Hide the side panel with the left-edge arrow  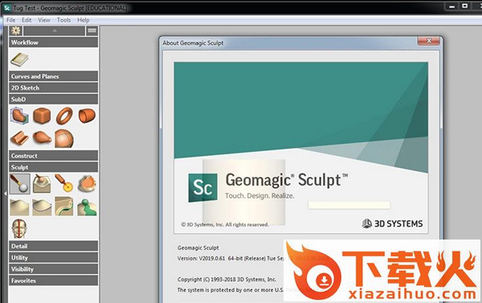click(6, 194)
